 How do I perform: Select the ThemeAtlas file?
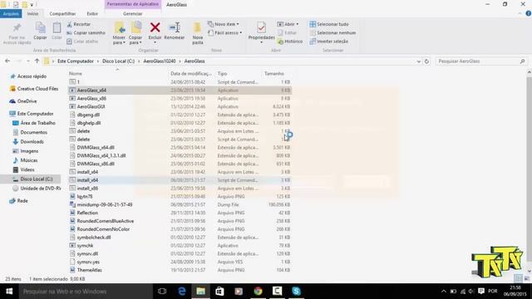(x=89, y=270)
